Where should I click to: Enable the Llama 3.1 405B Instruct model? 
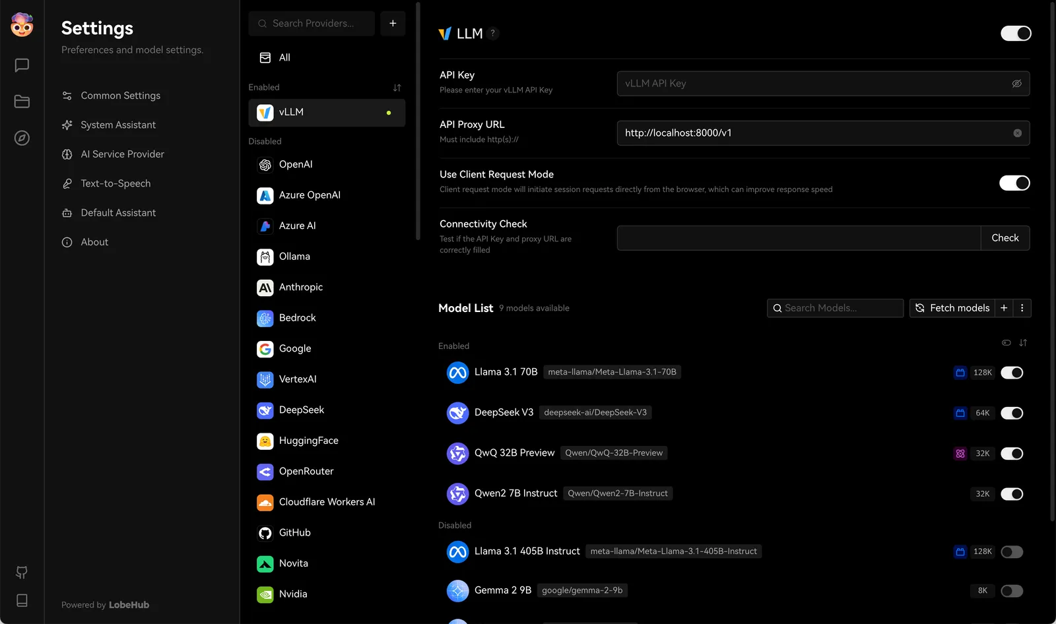[x=1011, y=551]
